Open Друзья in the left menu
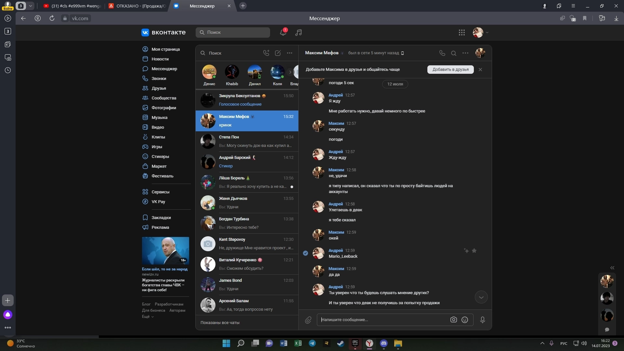The width and height of the screenshot is (624, 351). 159,88
